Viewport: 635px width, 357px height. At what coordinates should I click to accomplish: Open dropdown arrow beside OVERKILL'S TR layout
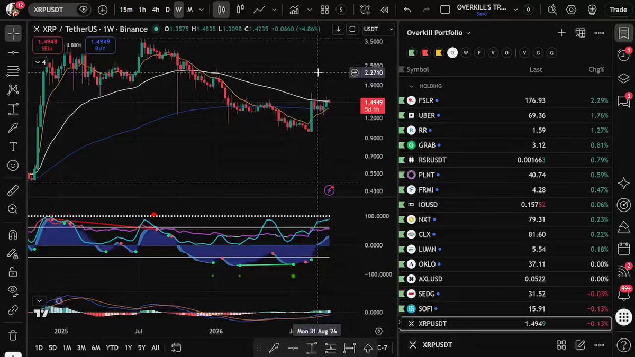tap(516, 10)
